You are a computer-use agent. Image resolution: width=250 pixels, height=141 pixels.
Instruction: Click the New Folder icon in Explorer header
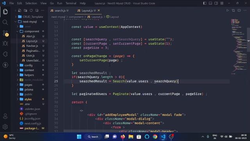click(25, 11)
